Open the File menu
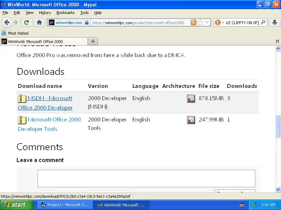The image size is (281, 210). (x=5, y=13)
